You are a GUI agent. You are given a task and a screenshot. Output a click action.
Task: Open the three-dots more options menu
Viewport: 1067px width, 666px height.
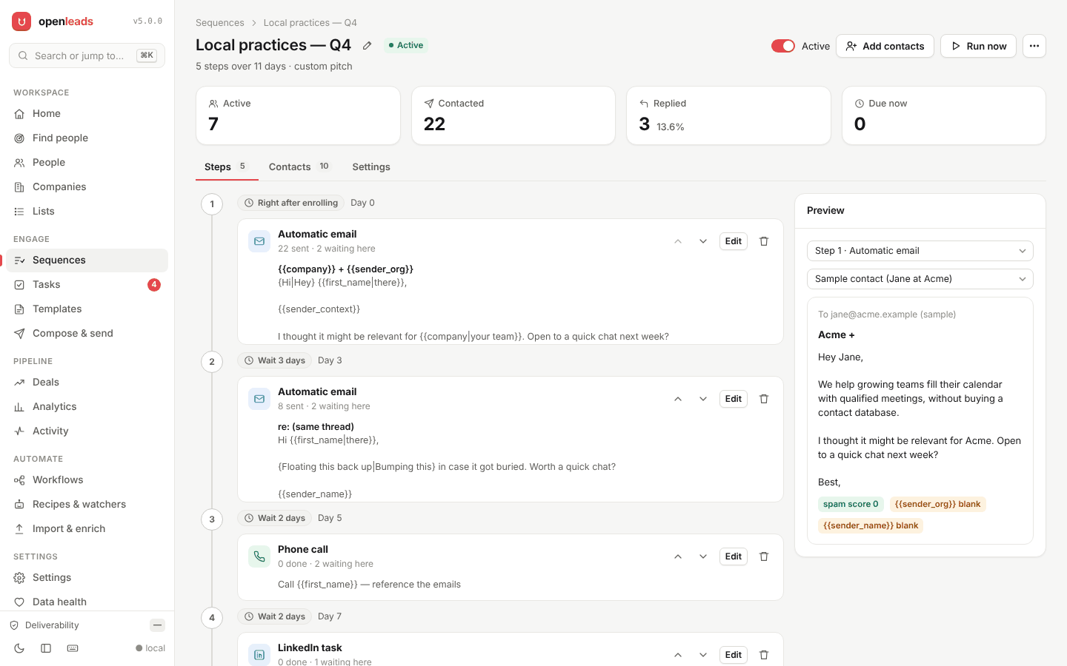point(1034,46)
